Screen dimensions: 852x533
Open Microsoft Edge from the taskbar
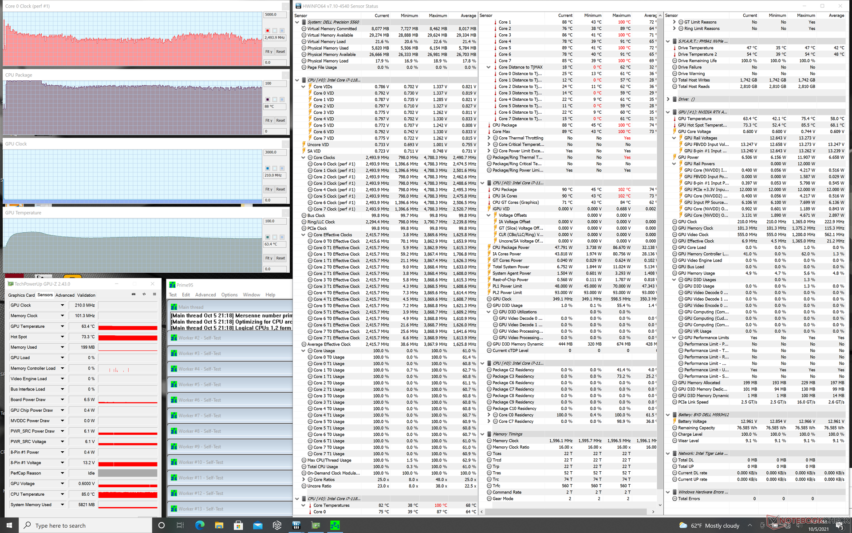(200, 525)
